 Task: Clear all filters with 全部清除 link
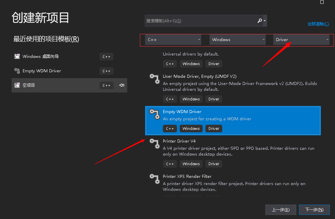[x=318, y=24]
